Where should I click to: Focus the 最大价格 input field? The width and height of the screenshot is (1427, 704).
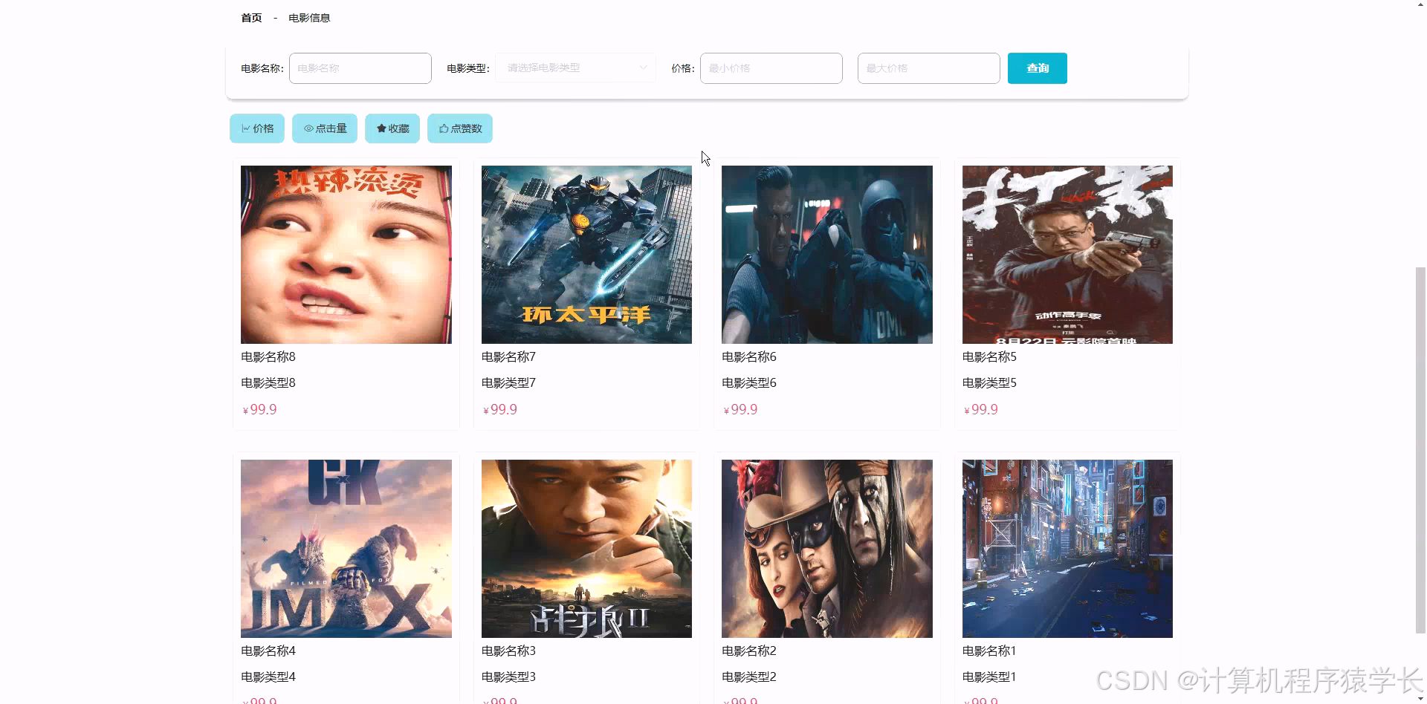(x=929, y=68)
